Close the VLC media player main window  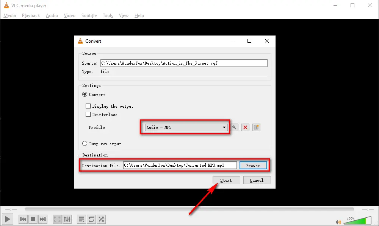coord(370,5)
